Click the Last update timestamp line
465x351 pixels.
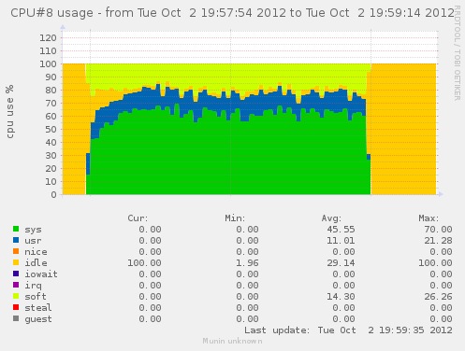tap(348, 330)
